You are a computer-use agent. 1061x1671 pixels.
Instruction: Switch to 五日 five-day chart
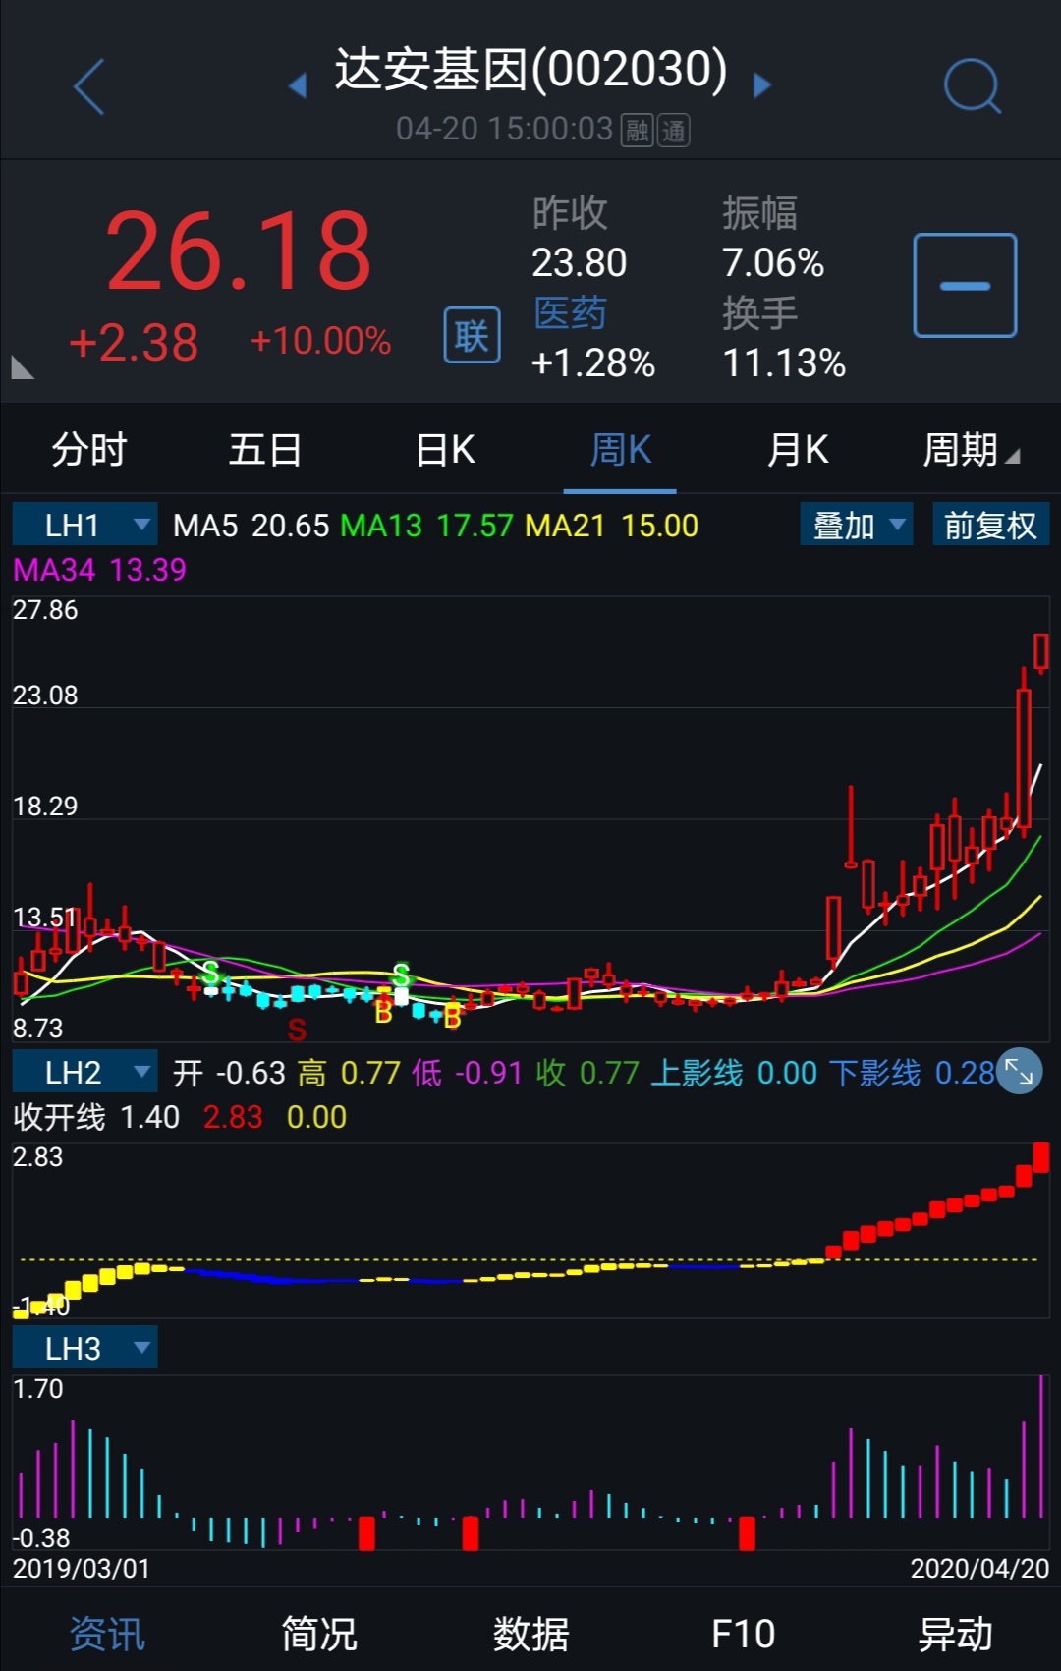click(x=265, y=450)
